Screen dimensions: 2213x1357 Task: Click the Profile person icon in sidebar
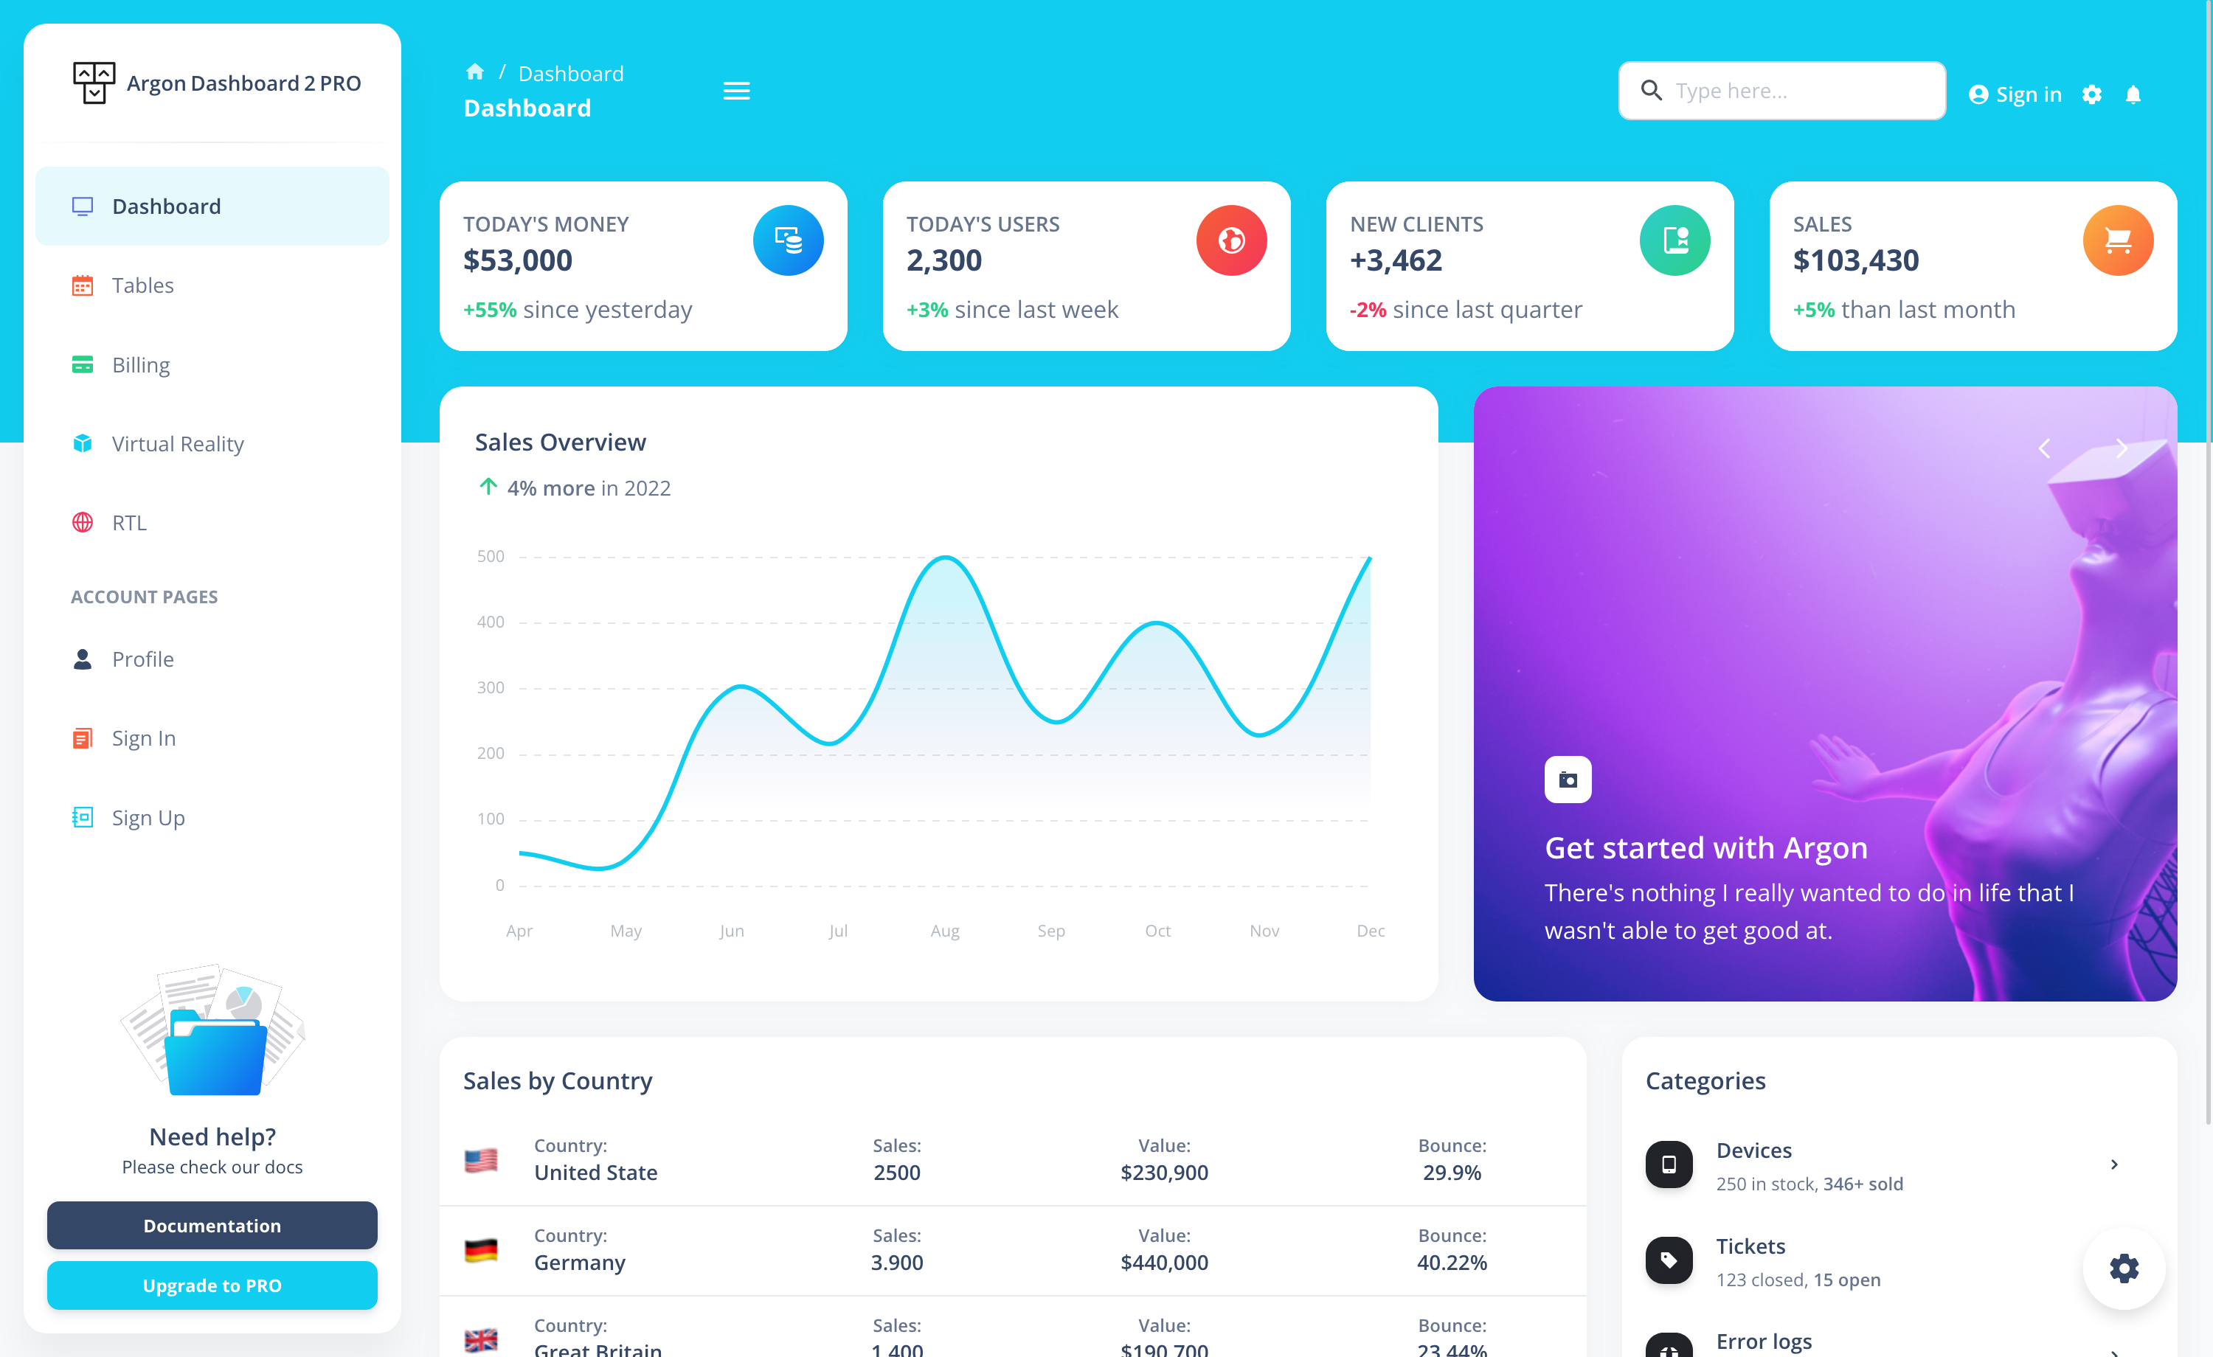coord(82,659)
